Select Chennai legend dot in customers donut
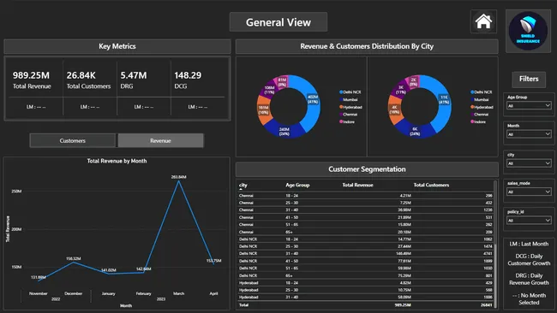The image size is (557, 313). pos(472,115)
